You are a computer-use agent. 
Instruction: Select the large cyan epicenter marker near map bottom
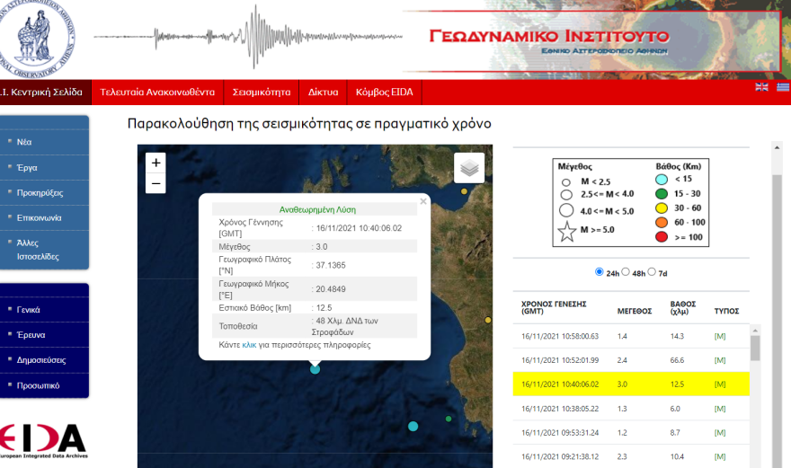click(x=413, y=427)
